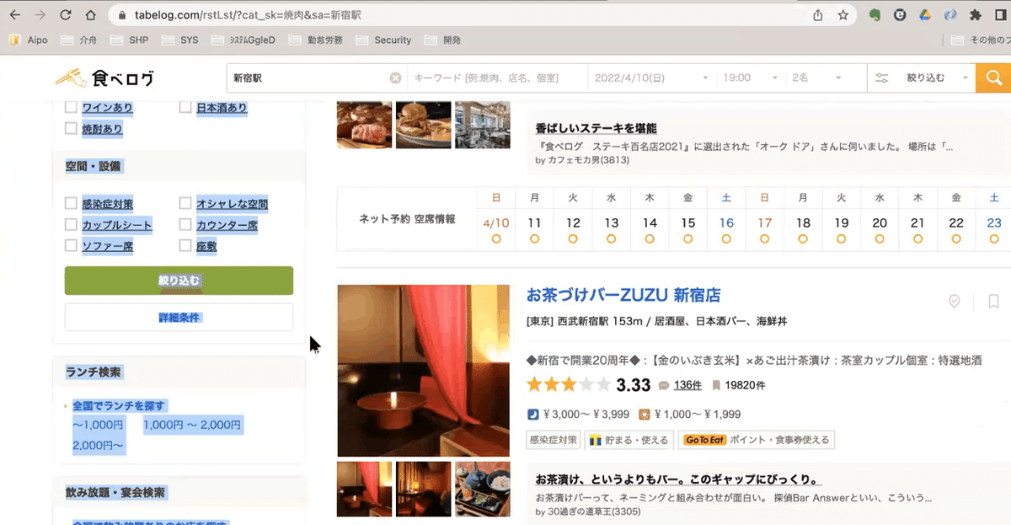
Task: Read the 香ばしいステーキを堪能 review link
Action: click(596, 128)
